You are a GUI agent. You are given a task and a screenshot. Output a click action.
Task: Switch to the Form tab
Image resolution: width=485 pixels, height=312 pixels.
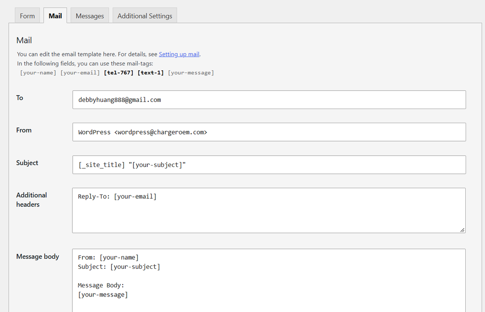27,16
